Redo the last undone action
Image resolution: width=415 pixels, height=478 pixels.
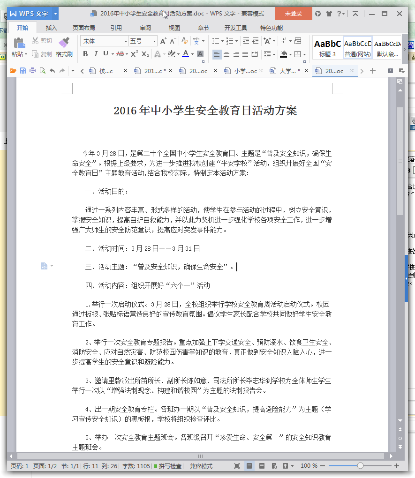[x=62, y=71]
